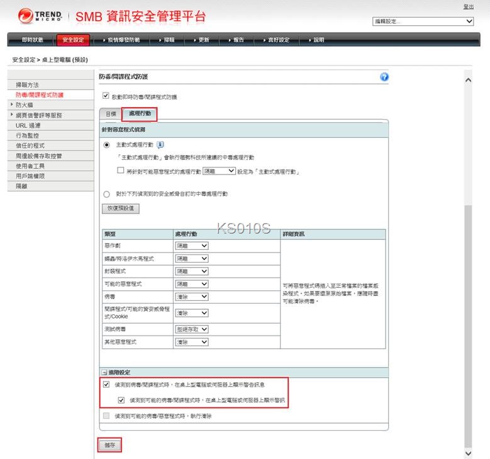Open the 疫情爆發防範 menu
Screen dimensions: 490x459
121,40
